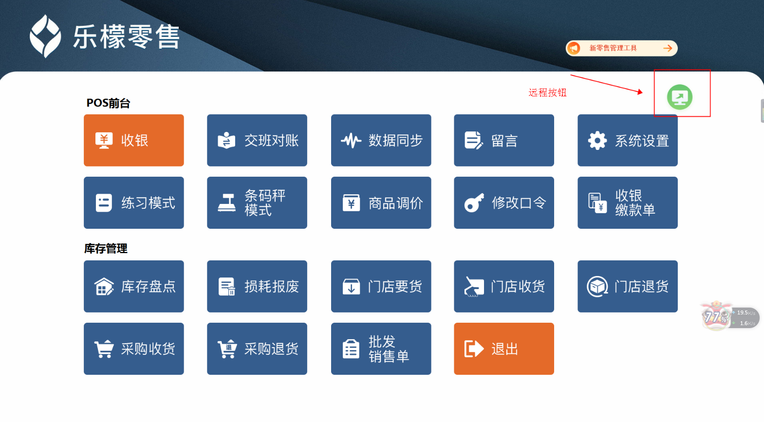Screen dimensions: 764x422
Task: Click the 条码秤 scale icon
Action: tap(226, 203)
